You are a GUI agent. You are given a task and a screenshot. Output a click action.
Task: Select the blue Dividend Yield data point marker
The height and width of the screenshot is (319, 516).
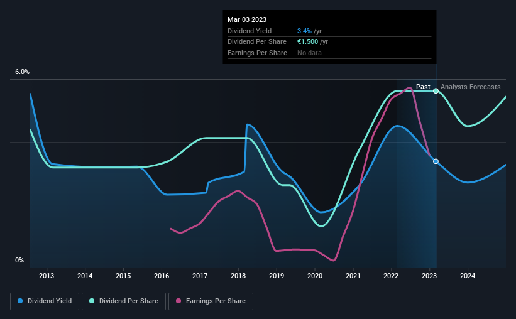click(436, 161)
